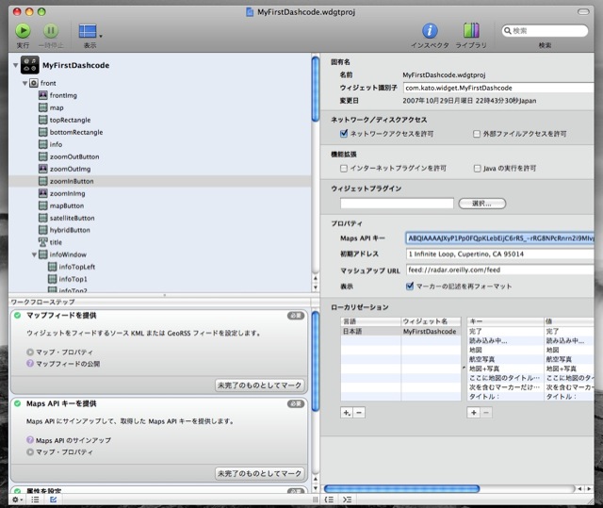Toggle reformat marker description checkbox
The height and width of the screenshot is (508, 603).
(x=410, y=287)
